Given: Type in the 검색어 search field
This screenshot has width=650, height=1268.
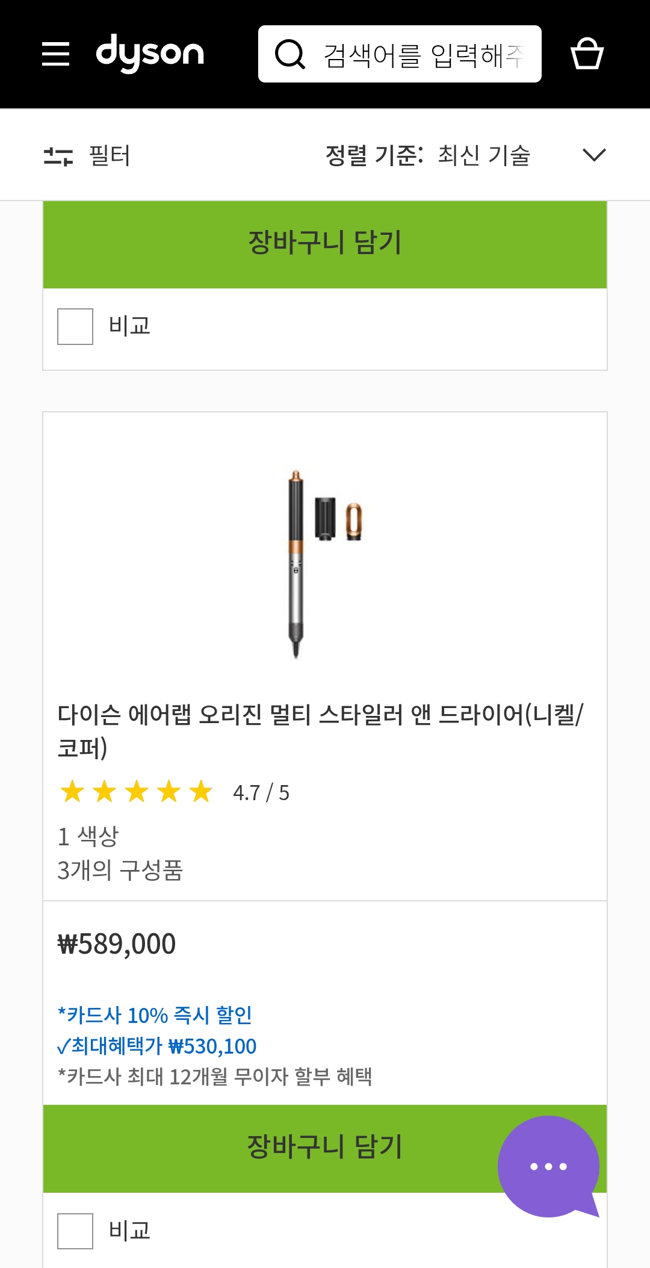Looking at the screenshot, I should click(424, 55).
